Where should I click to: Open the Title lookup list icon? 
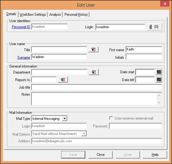tap(94, 50)
